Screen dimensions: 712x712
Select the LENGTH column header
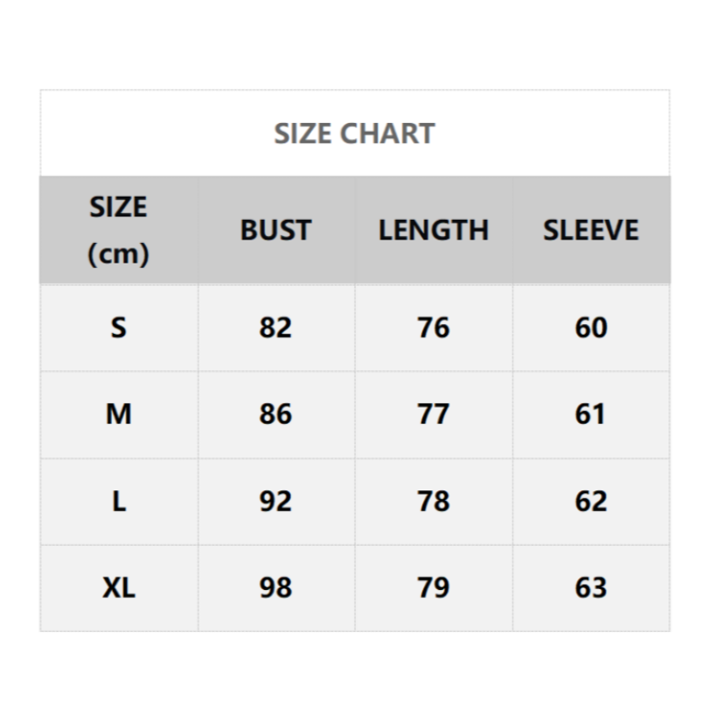point(433,231)
